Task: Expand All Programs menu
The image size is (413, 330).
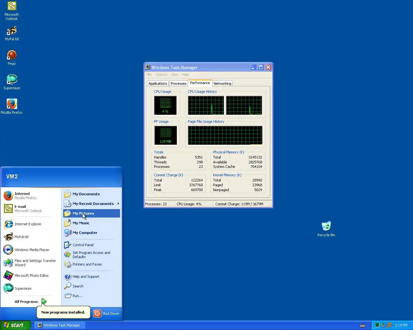Action: coord(31,302)
